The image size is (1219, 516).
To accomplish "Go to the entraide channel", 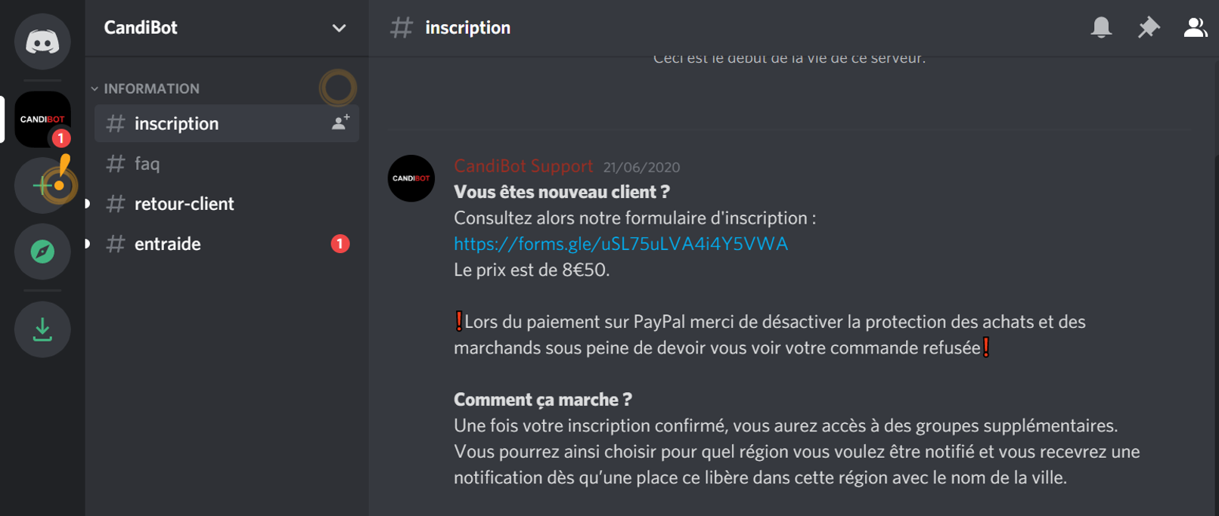I will click(226, 243).
